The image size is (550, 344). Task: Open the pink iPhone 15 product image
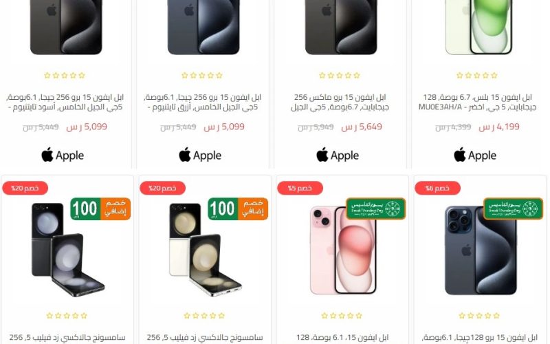[x=342, y=250]
